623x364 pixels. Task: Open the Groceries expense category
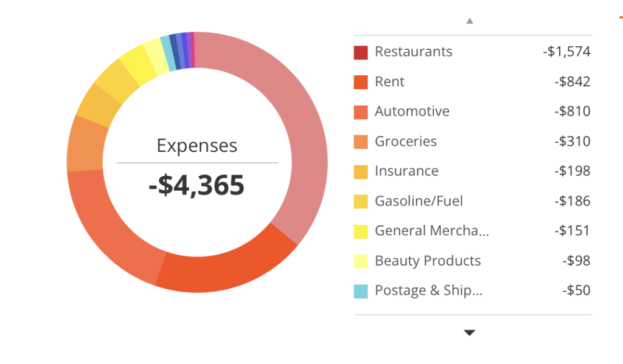pos(405,142)
